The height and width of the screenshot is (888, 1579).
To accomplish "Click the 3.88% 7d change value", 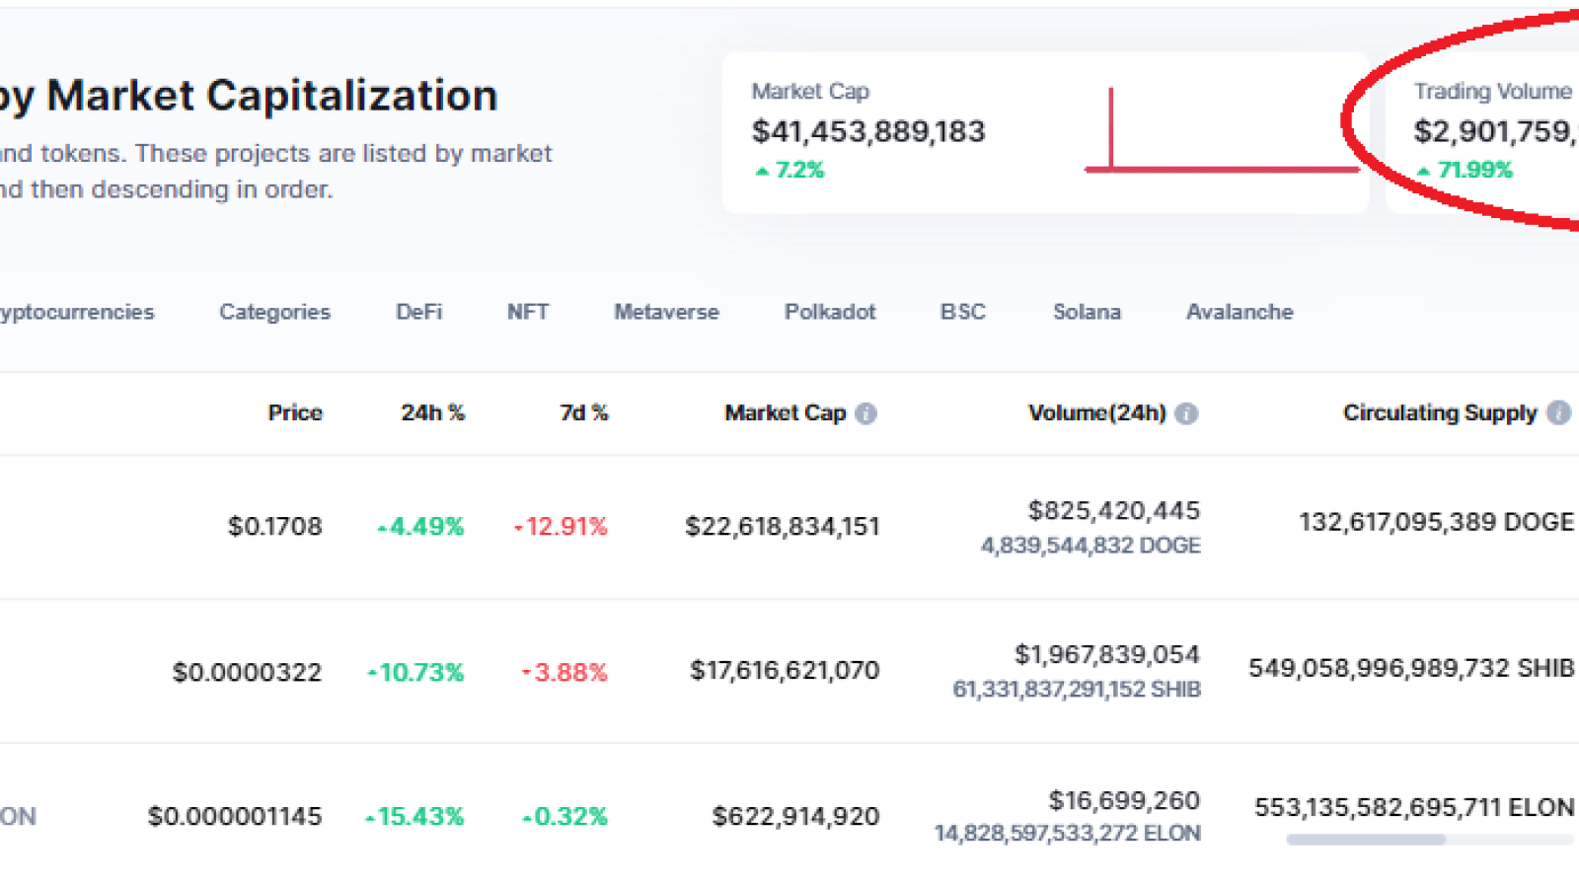I will [x=564, y=672].
